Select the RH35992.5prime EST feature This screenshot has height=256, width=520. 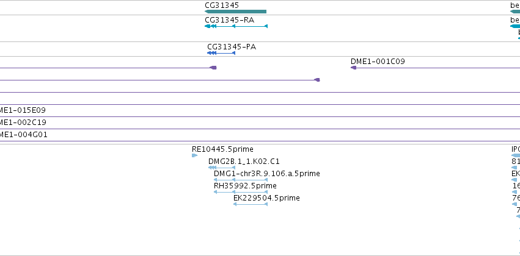pyautogui.click(x=241, y=192)
